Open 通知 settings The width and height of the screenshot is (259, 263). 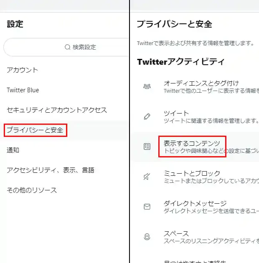(x=13, y=150)
